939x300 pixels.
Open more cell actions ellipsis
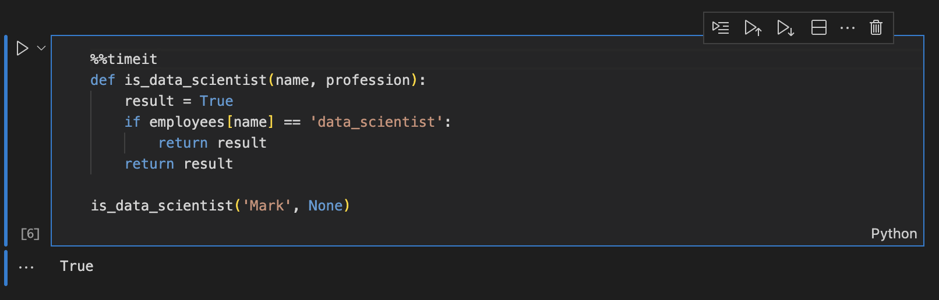pyautogui.click(x=848, y=27)
